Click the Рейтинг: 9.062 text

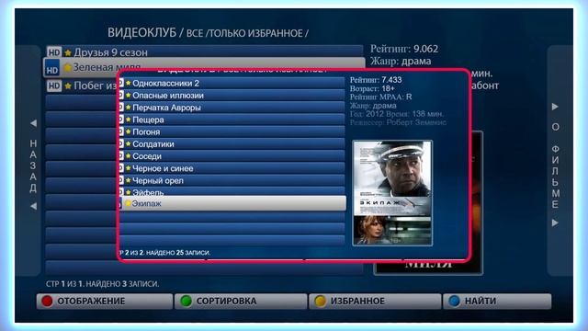(x=404, y=49)
